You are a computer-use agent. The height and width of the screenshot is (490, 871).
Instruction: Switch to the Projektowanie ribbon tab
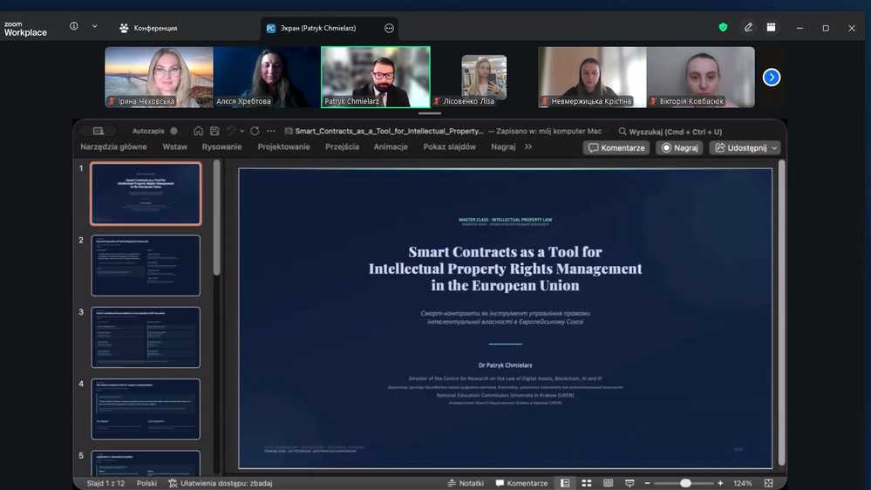283,147
